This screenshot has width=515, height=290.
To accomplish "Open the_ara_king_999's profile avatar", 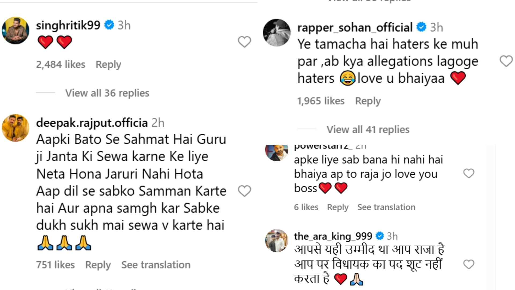I will click(x=277, y=241).
